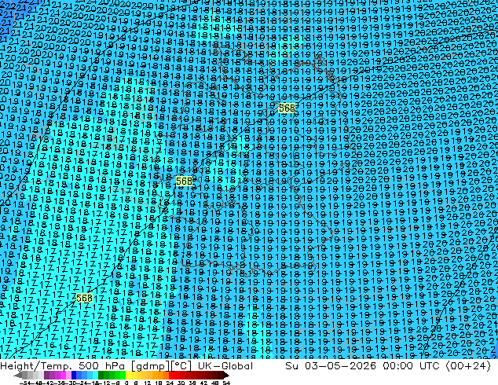
Task: Click the 568 contour label near the map's top
Action: coord(287,108)
